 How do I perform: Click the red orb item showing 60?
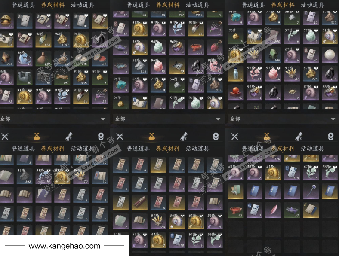click(x=236, y=92)
